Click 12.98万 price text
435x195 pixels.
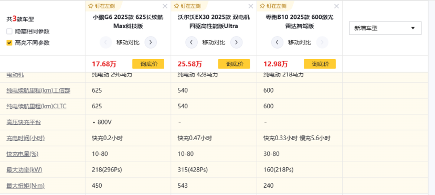pos(275,64)
